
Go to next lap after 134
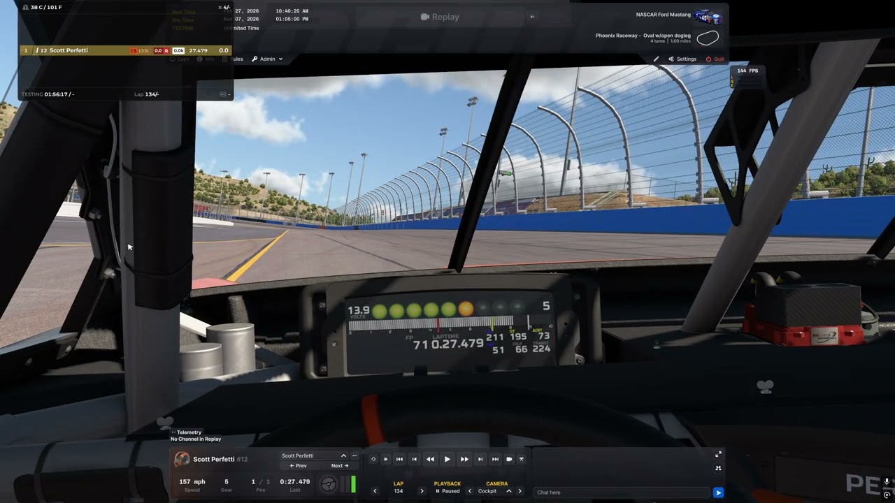tap(422, 491)
